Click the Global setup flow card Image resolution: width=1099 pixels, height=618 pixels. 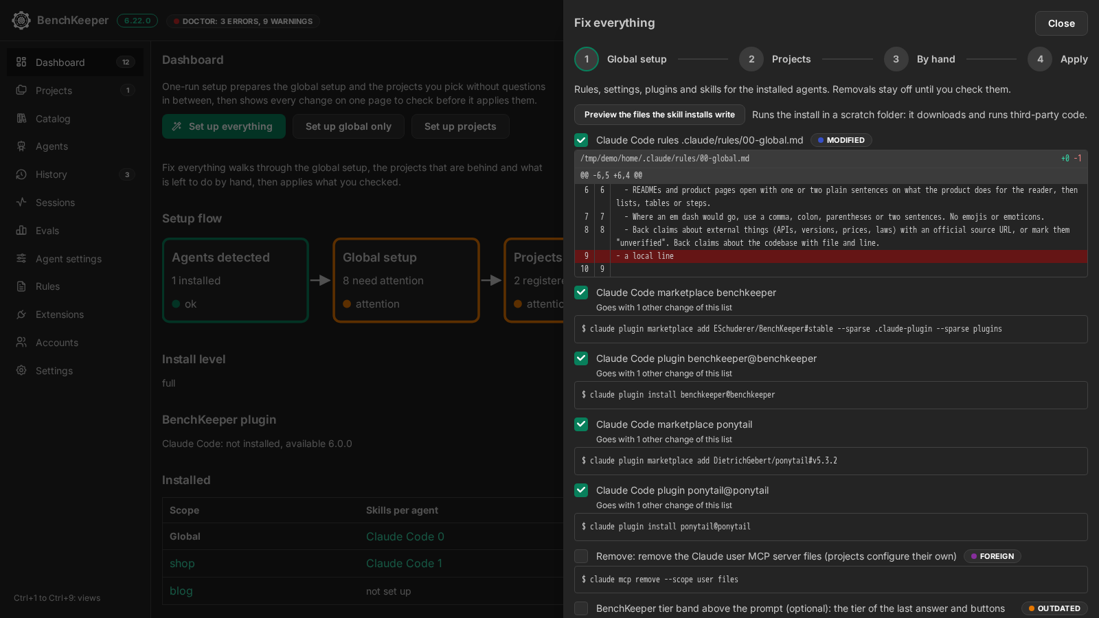[406, 280]
